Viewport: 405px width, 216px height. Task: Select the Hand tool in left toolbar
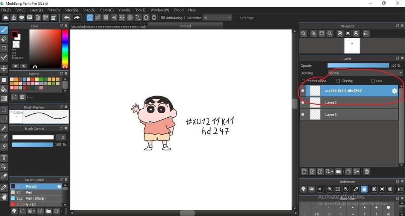pos(4,197)
